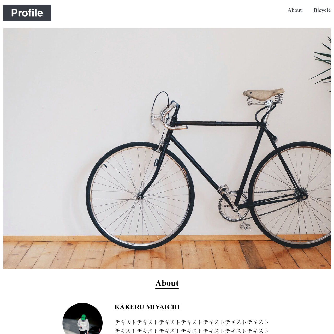The width and height of the screenshot is (334, 334).
Task: Click the second line of Japanese text
Action: pyautogui.click(x=192, y=331)
